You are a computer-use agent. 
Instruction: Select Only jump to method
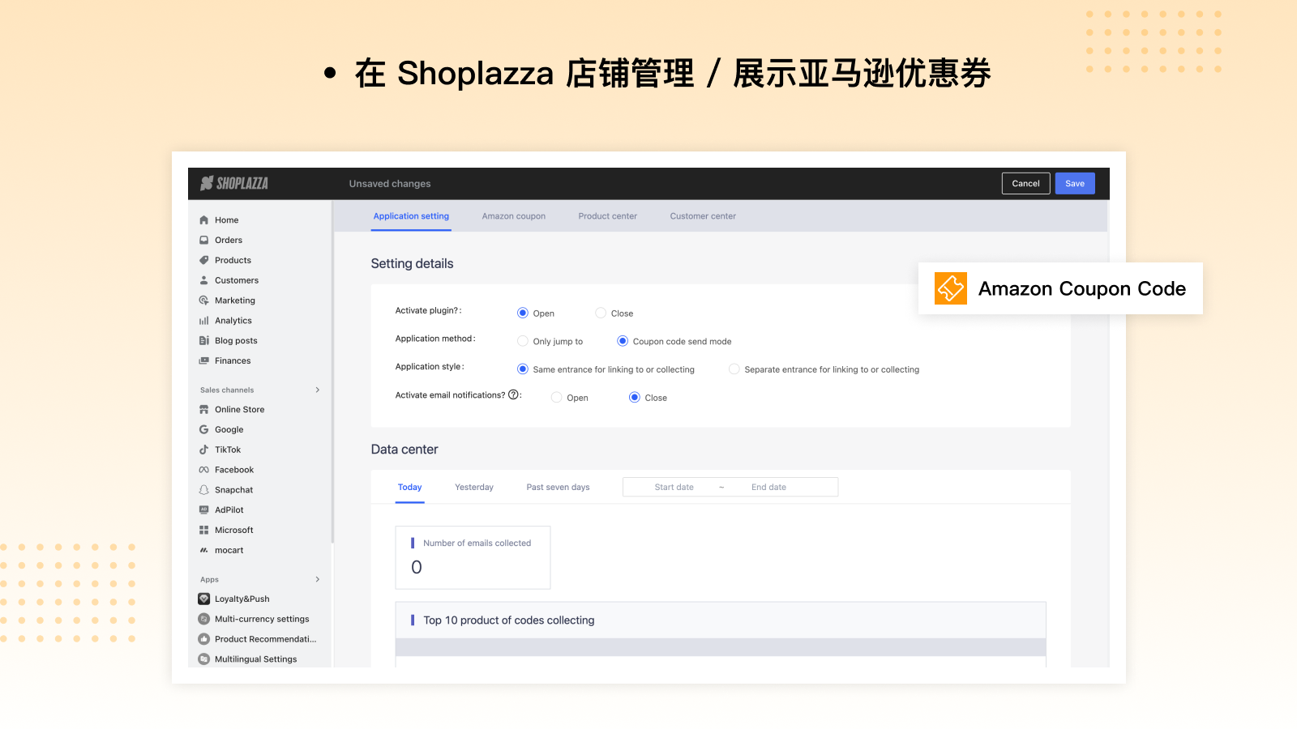pos(523,342)
